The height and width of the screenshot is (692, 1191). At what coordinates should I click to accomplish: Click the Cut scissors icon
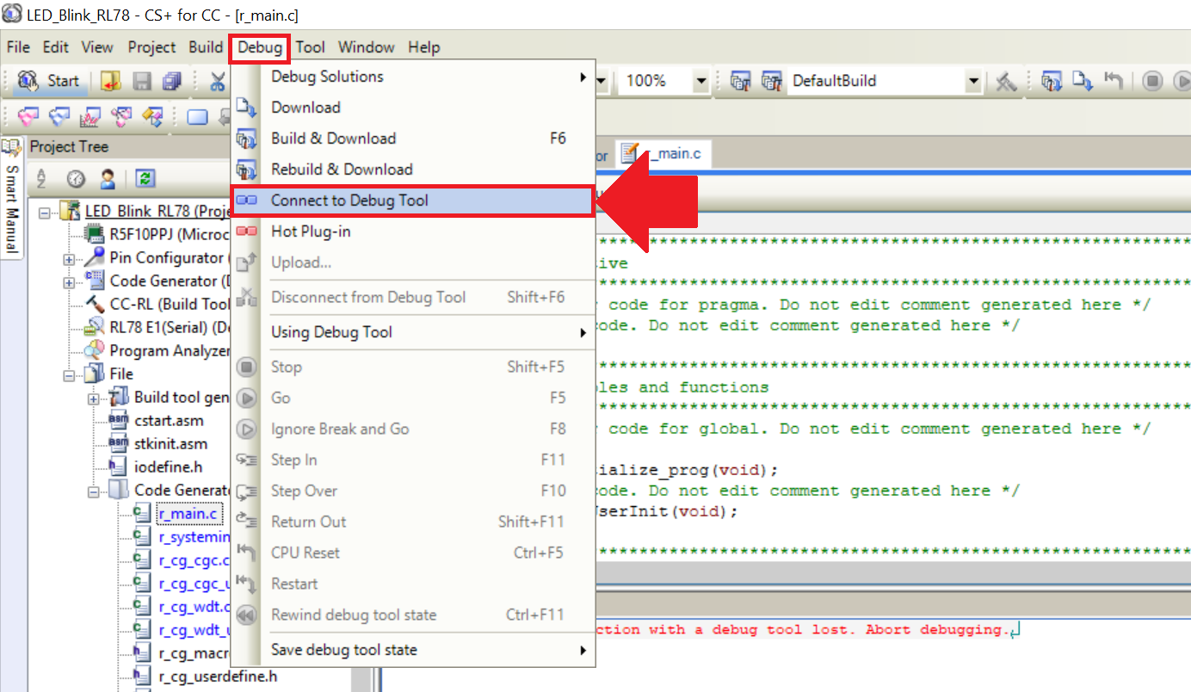click(x=218, y=81)
